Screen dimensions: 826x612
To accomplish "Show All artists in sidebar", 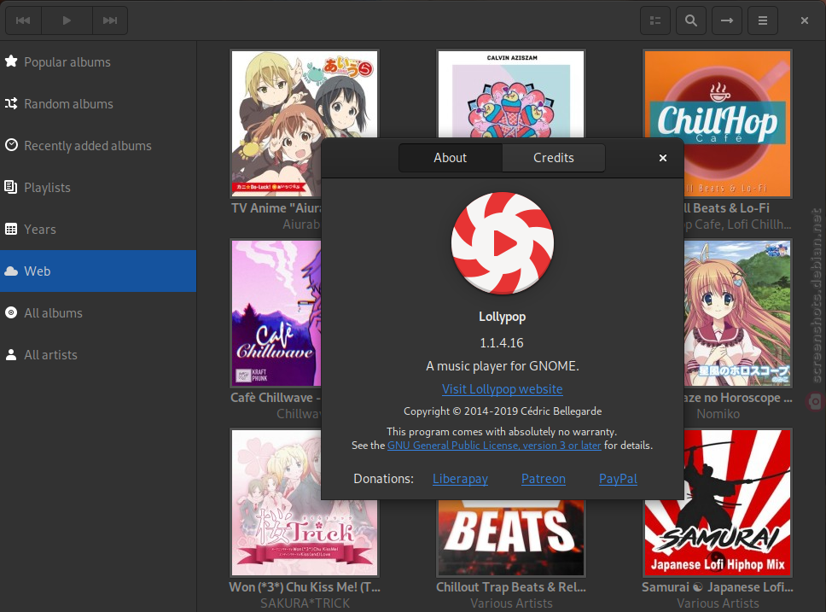I will coord(98,355).
